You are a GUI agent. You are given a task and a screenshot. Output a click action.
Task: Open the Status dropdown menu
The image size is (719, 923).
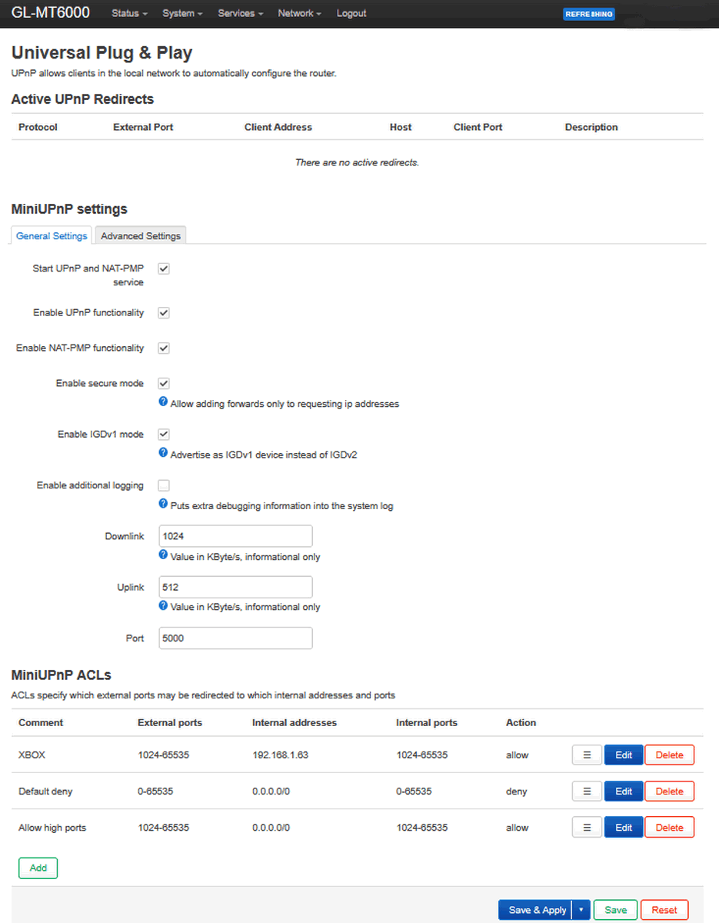129,14
